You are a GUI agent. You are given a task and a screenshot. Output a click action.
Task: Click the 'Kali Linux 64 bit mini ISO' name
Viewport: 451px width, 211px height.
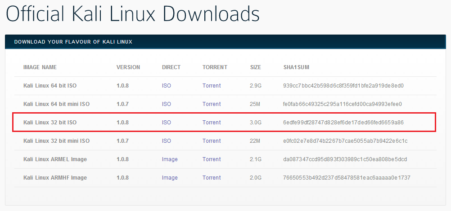click(x=56, y=104)
